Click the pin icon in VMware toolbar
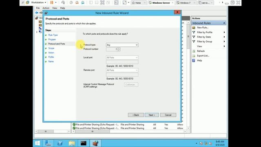Image resolution: width=261 pixels, height=147 pixels. pos(23,2)
